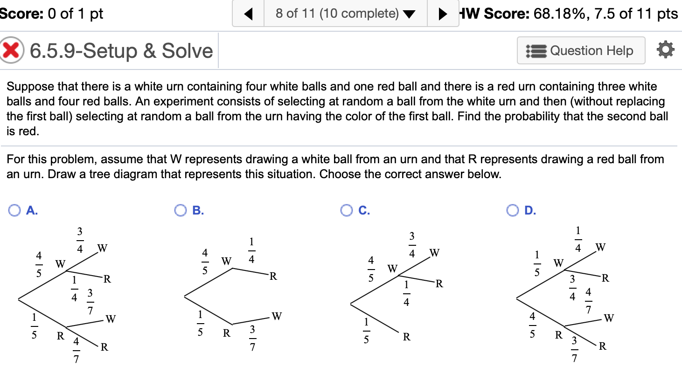
Task: Open the '8 of 11 (10 complete)' question selector
Action: click(x=345, y=14)
